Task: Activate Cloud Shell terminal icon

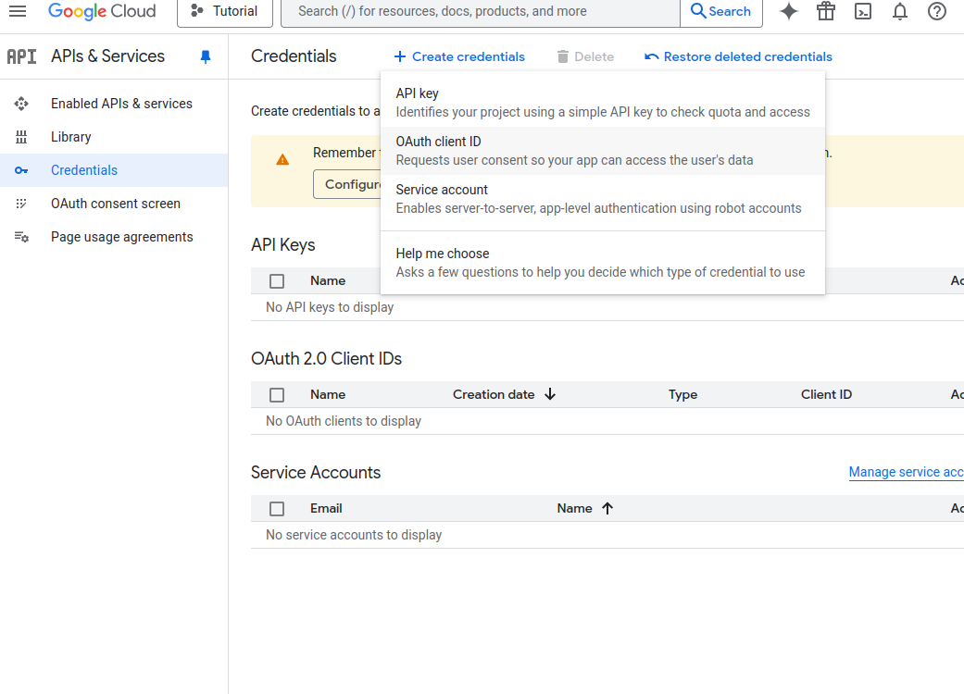Action: point(863,11)
